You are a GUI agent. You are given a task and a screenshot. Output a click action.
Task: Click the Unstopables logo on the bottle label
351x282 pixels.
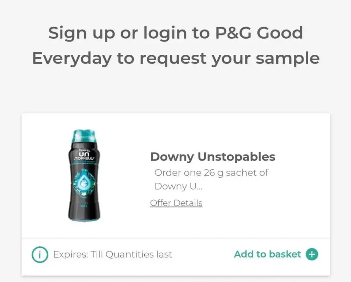(84, 155)
